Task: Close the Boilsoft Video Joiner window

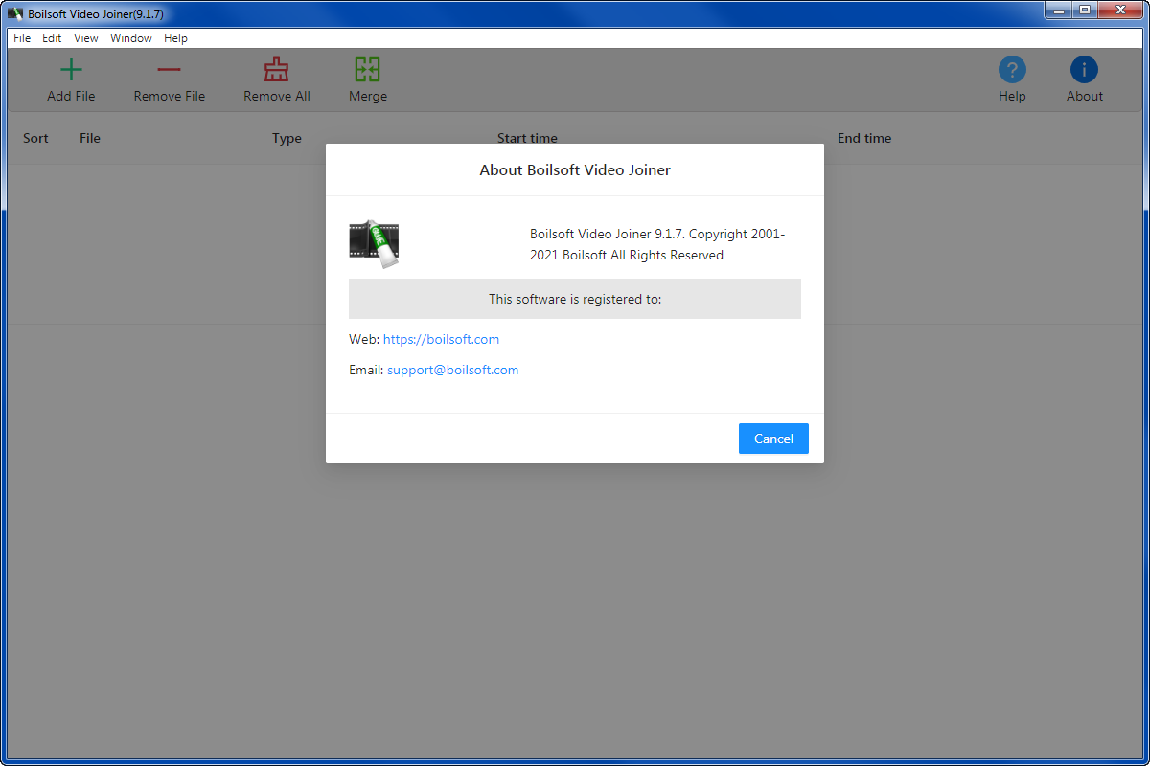Action: coord(1119,11)
